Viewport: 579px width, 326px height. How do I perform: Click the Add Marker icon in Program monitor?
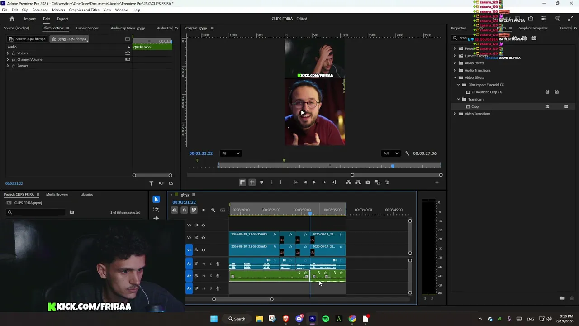(261, 182)
